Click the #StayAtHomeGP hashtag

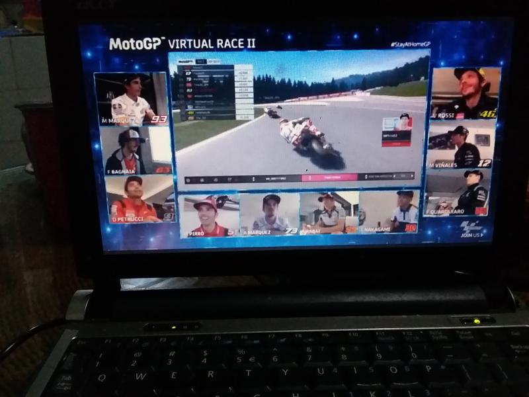click(x=410, y=44)
